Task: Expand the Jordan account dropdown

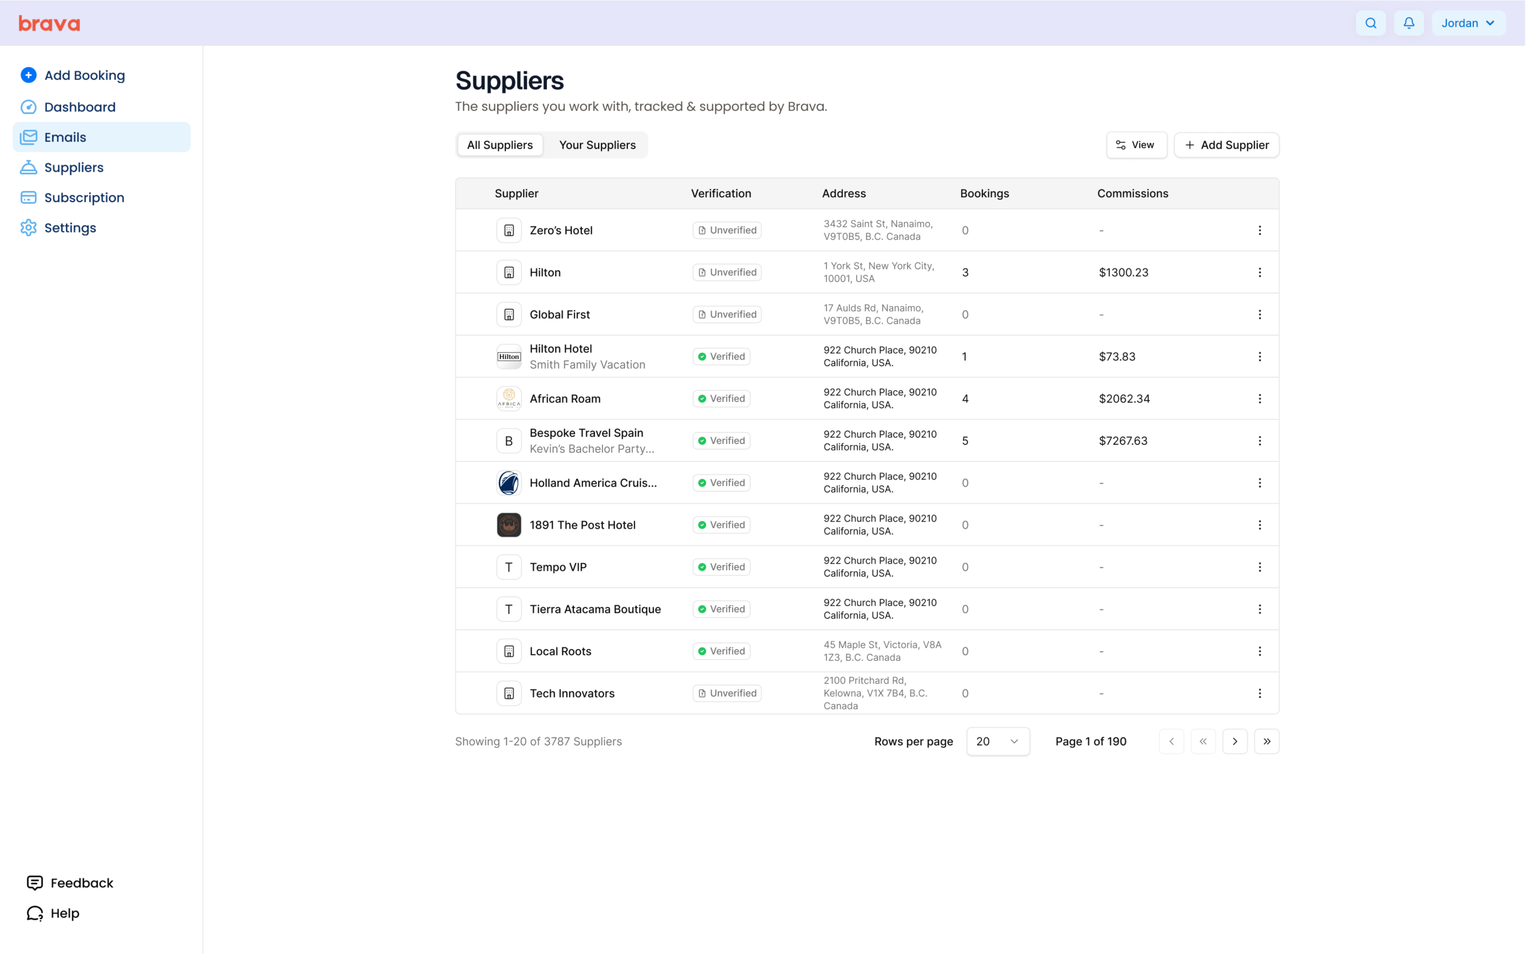Action: click(x=1468, y=23)
